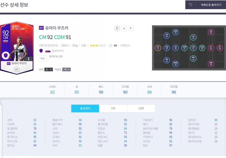Click the purple club shield emblem under birthdate

point(41,51)
